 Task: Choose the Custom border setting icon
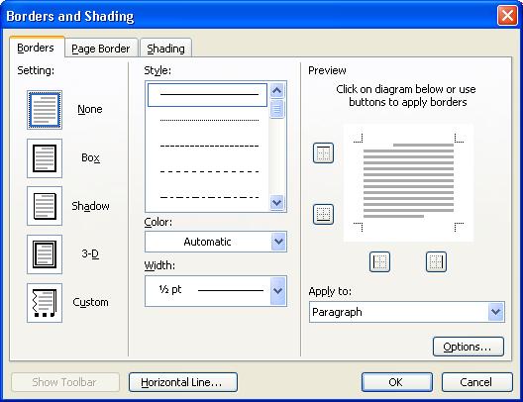[x=45, y=303]
